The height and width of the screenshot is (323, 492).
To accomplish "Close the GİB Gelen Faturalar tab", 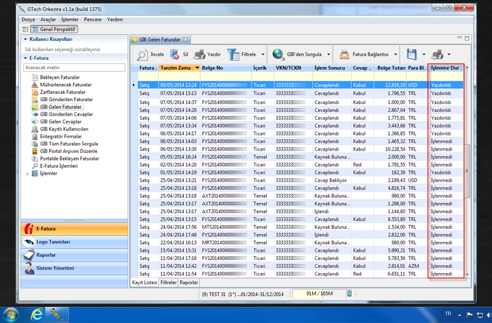I will tap(185, 39).
